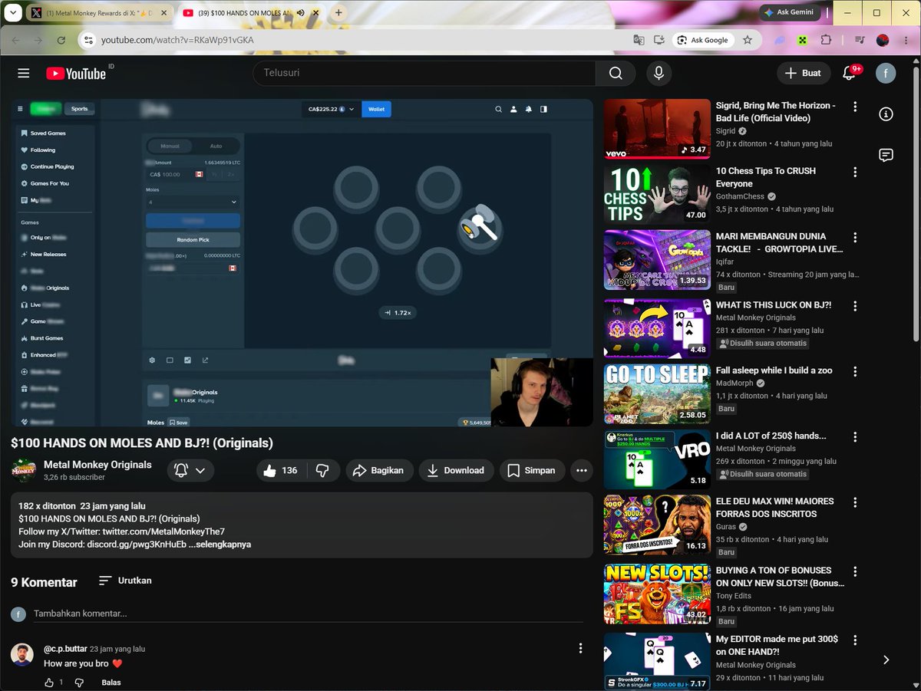This screenshot has width=921, height=691.
Task: Open the @c.p.buttar commenter profile
Action: 64,649
